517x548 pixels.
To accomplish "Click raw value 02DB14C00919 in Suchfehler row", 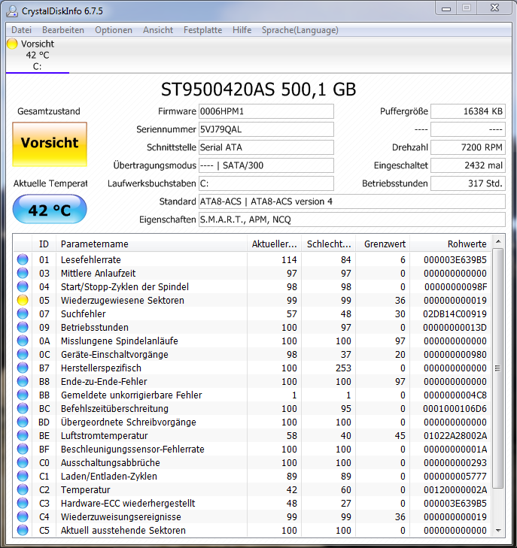I will (455, 314).
